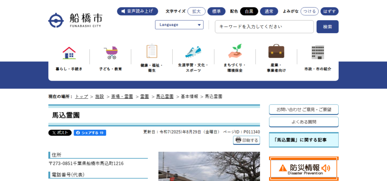Go to 馬込霊園 breadcrumb link
Image resolution: width=387 pixels, height=181 pixels.
pos(164,96)
